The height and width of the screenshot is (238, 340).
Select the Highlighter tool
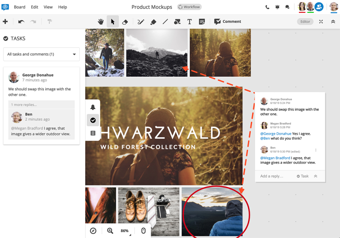pos(153,21)
